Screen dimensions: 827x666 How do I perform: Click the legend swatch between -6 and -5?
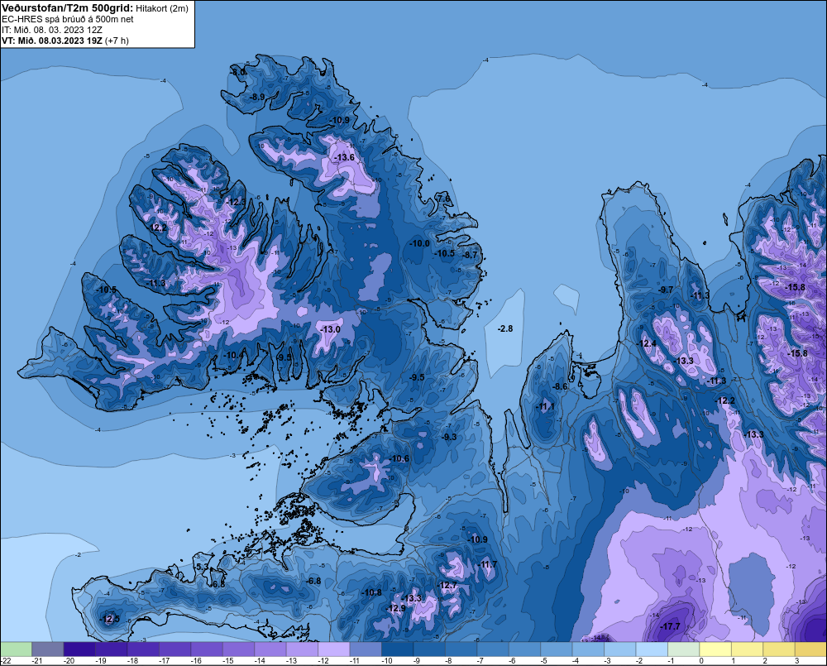coord(525,649)
